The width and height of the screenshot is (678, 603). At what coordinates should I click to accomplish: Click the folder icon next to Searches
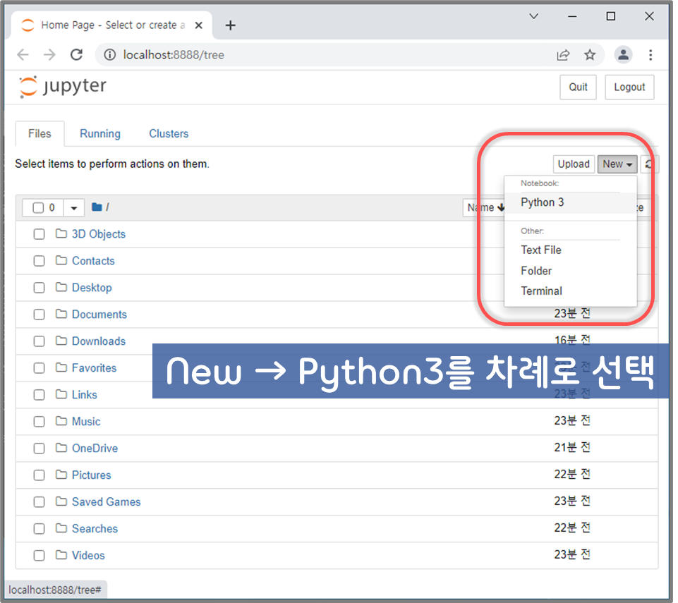(x=61, y=528)
